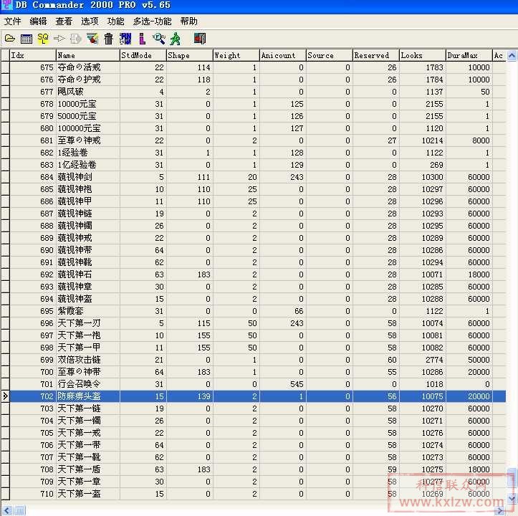Click the Idx cell 681
The image size is (518, 516).
pyautogui.click(x=33, y=140)
